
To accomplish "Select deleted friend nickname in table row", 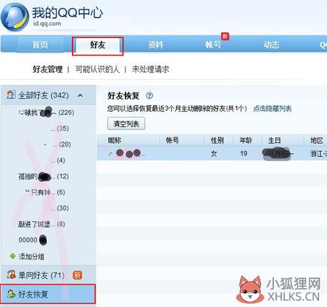I will tap(127, 153).
